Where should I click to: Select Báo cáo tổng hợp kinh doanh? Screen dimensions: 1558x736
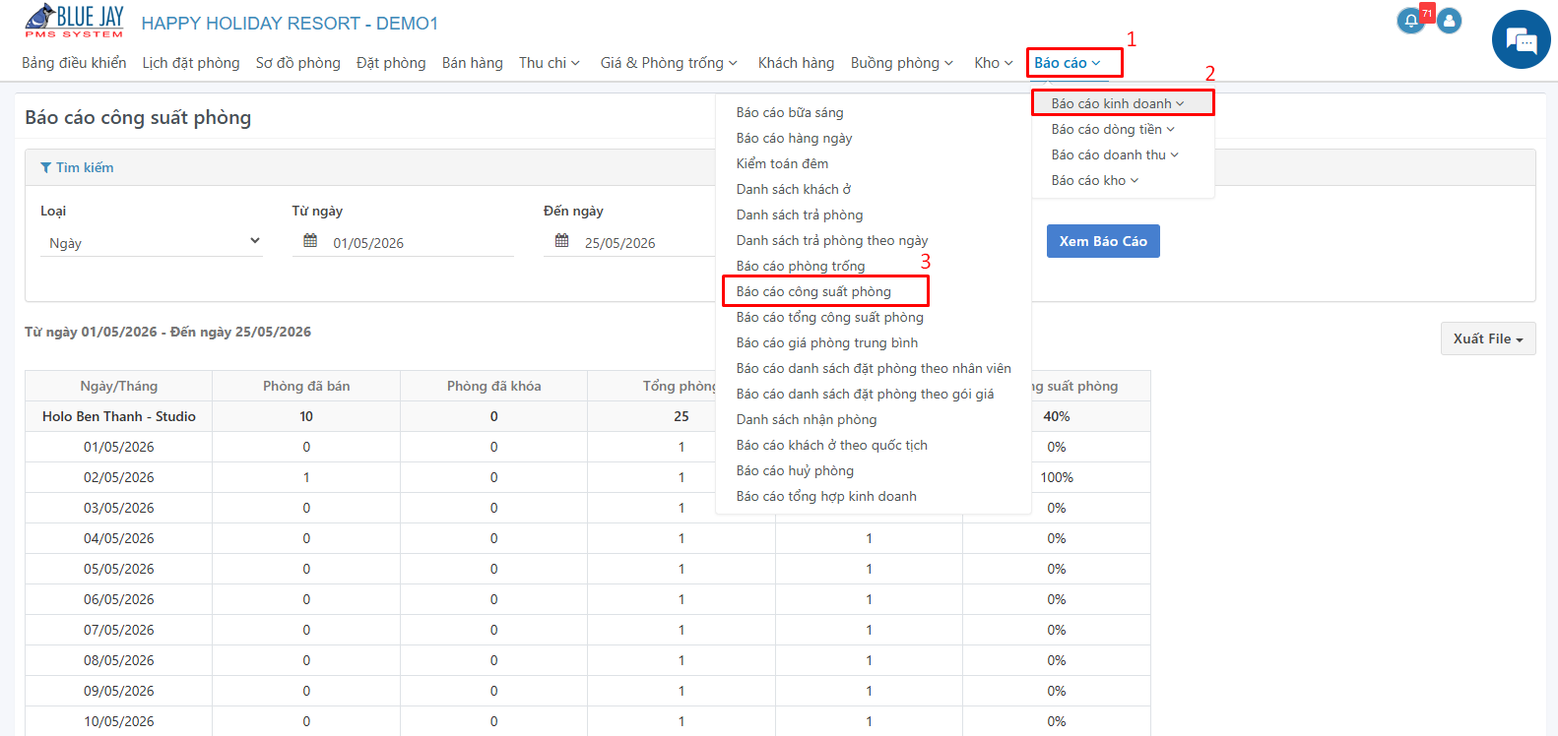pos(826,496)
